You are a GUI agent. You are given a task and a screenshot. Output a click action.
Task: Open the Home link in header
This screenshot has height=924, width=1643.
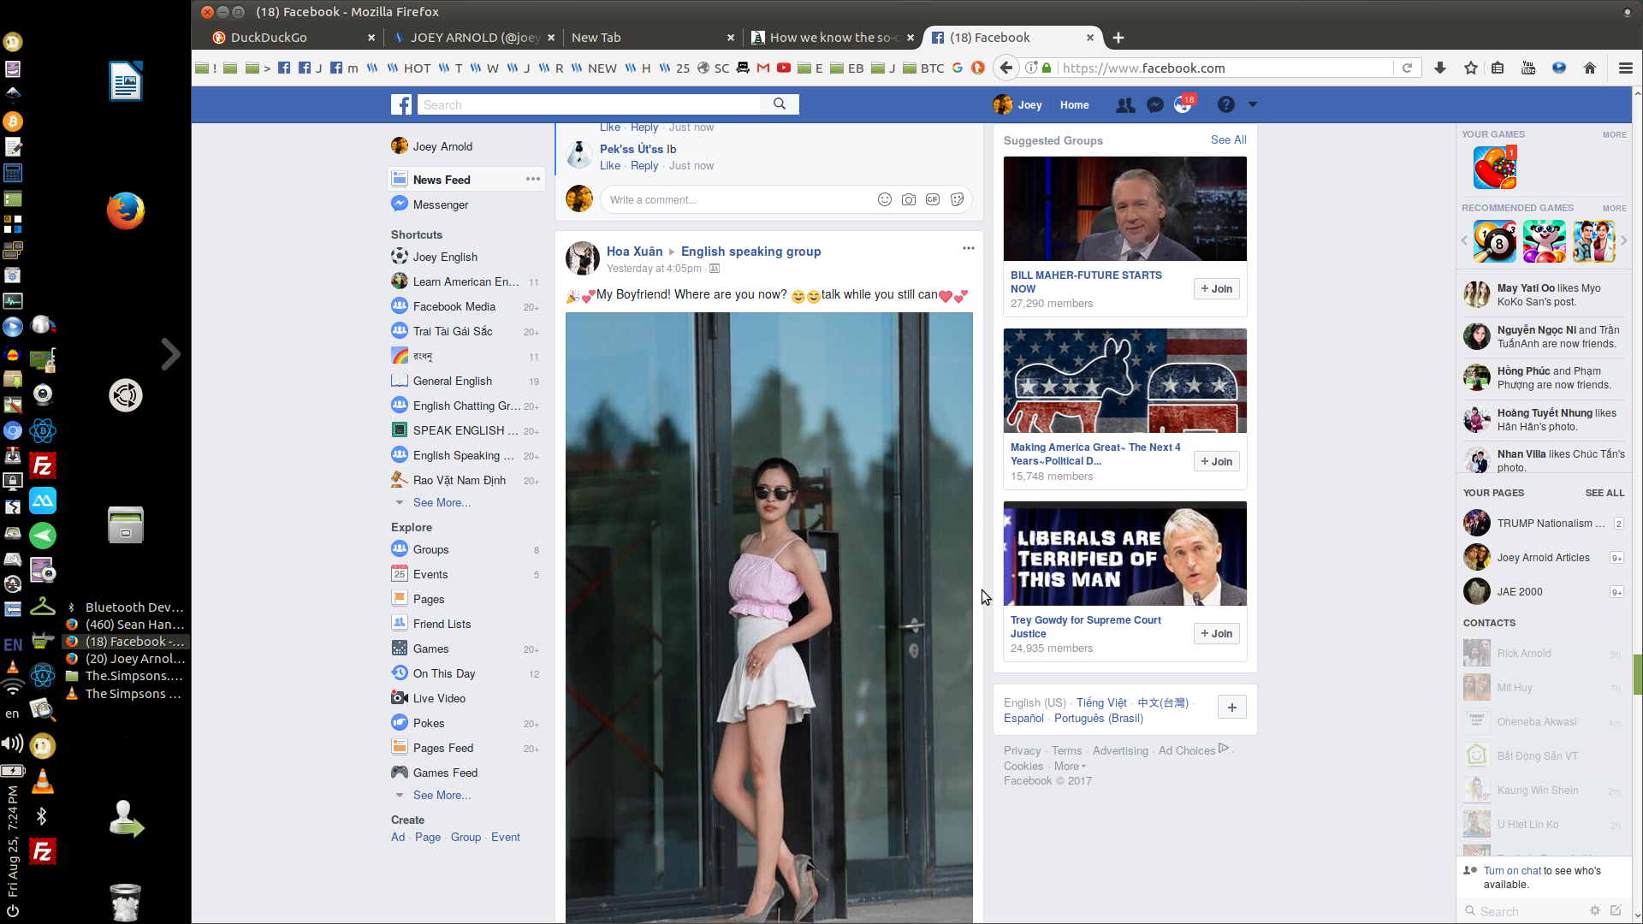pos(1074,104)
